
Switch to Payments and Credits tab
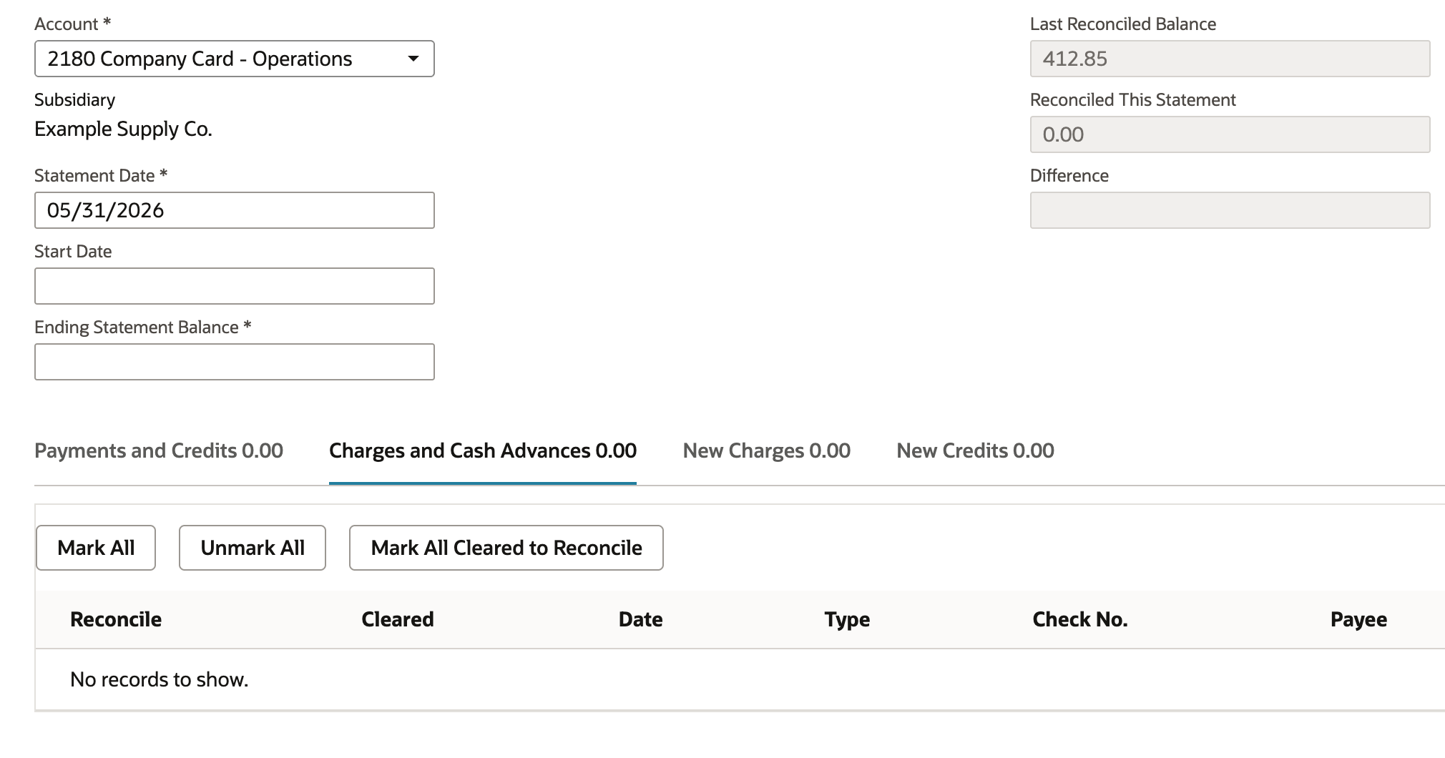click(159, 451)
